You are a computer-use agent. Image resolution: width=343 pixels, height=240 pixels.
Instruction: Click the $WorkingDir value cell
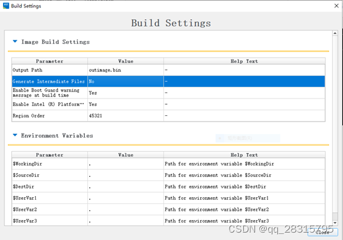click(126, 164)
